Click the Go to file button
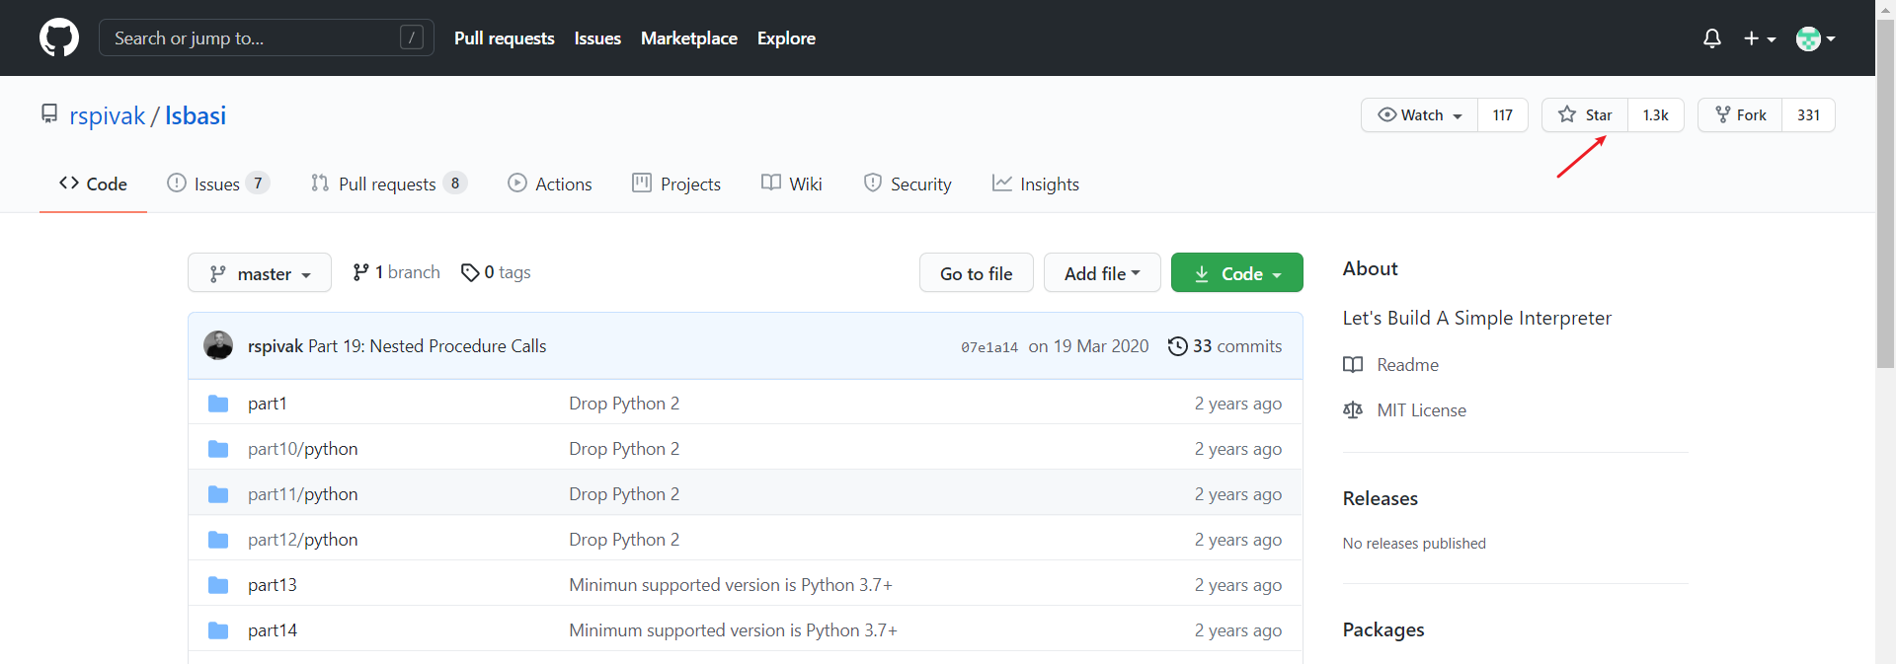Screen dimensions: 1896x664 976,273
